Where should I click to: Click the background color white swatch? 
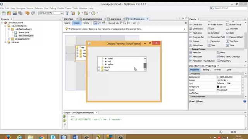pyautogui.click(x=218, y=77)
